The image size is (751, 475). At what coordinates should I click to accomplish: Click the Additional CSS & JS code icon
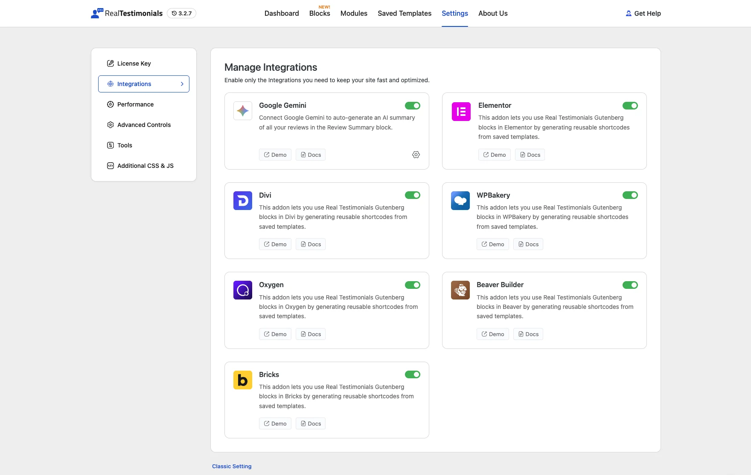[x=111, y=166]
